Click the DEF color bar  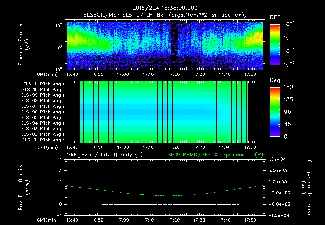coord(275,45)
